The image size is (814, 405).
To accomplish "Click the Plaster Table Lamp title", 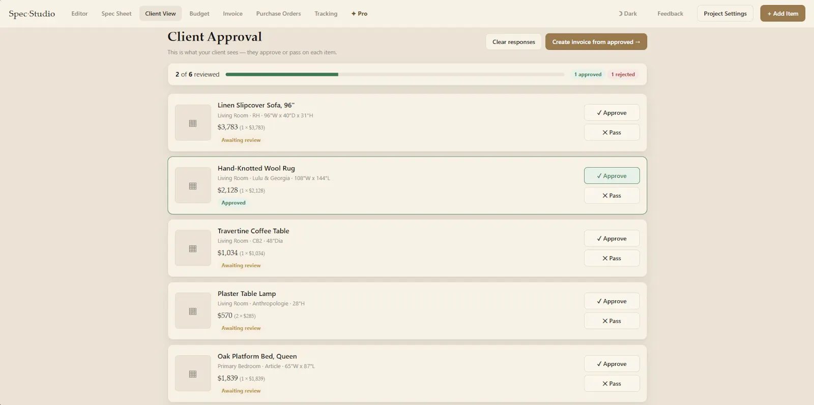I will 247,294.
